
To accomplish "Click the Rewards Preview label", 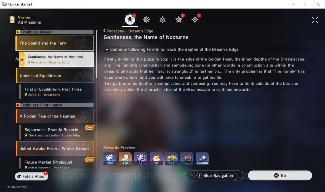I will [119, 148].
